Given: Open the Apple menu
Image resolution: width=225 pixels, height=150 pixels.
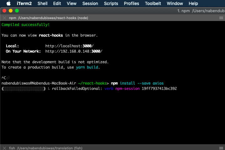Looking at the screenshot, I should pos(8,3).
